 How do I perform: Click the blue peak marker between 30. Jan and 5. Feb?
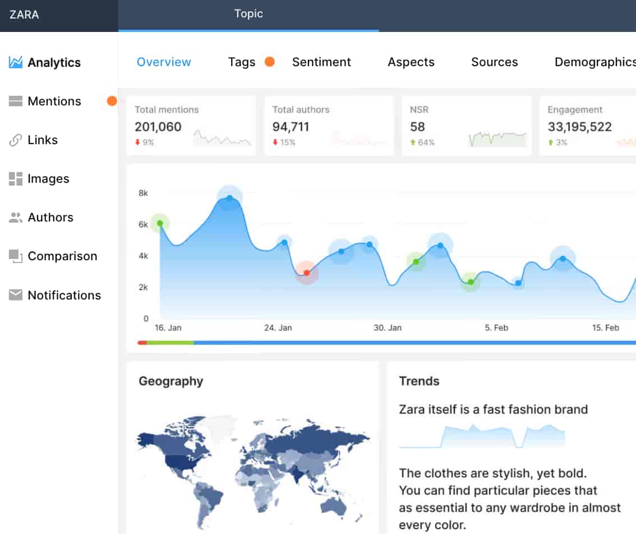click(440, 245)
